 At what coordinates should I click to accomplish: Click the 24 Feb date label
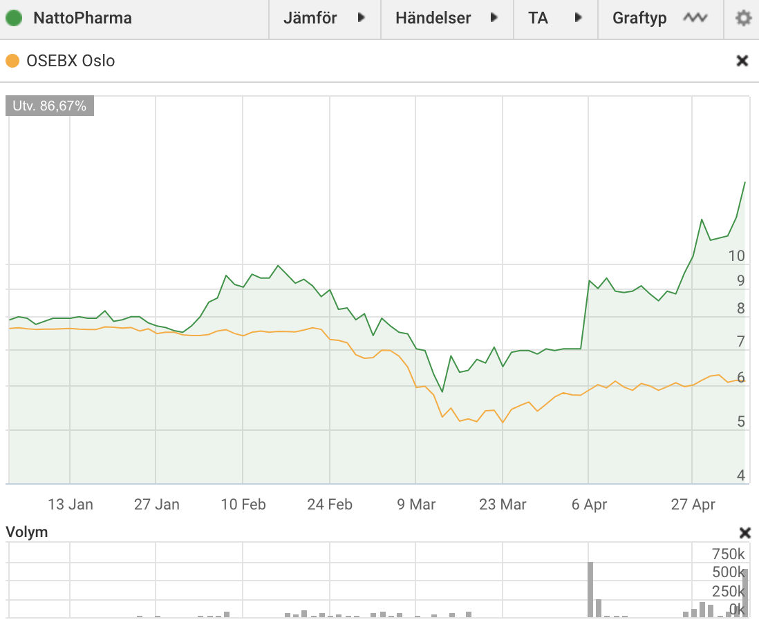tap(330, 504)
